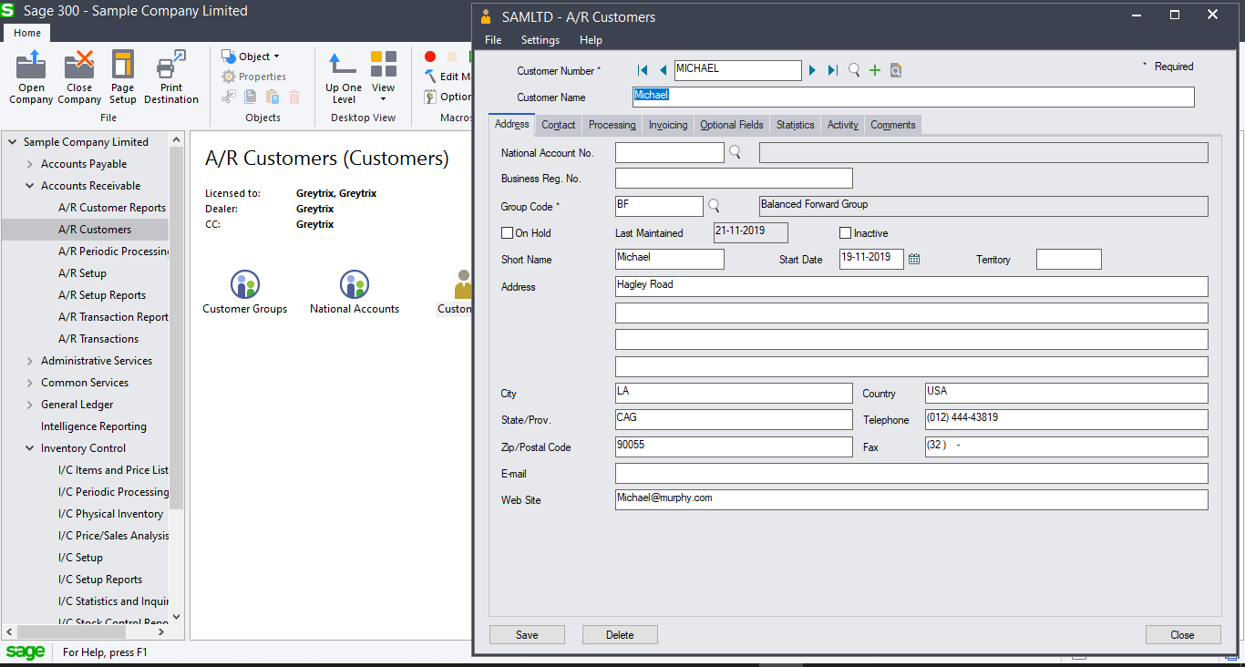Click the green plus new customer icon
The image size is (1245, 667).
point(875,70)
